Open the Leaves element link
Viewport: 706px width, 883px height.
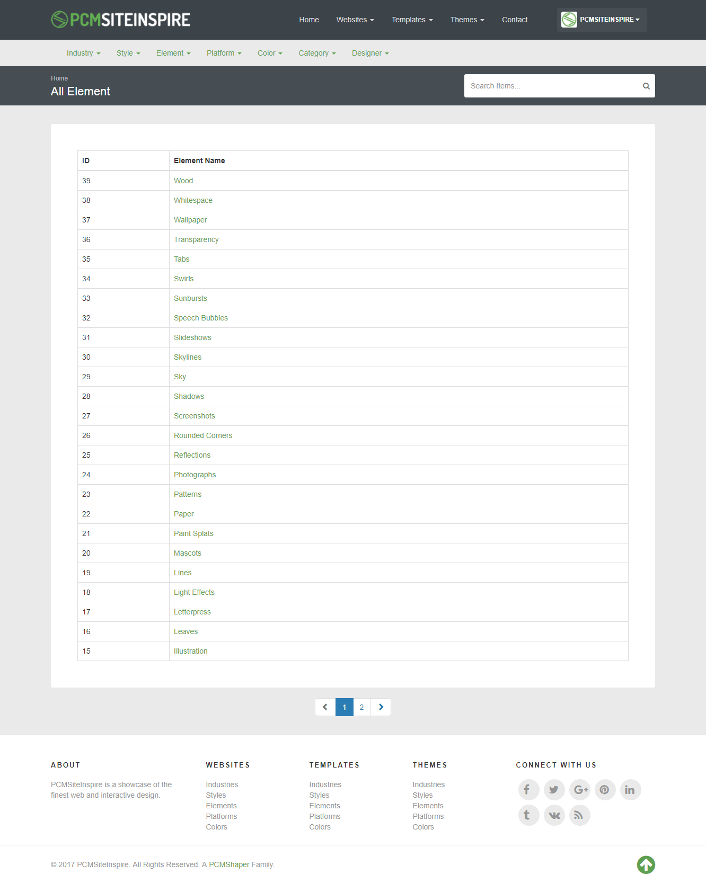(186, 631)
